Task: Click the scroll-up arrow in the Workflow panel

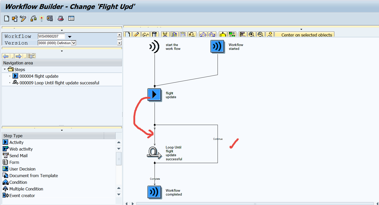Action: pyautogui.click(x=119, y=35)
